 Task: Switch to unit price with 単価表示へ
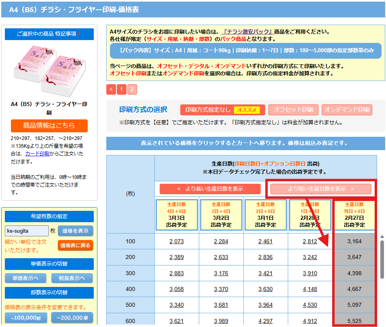pyautogui.click(x=25, y=278)
